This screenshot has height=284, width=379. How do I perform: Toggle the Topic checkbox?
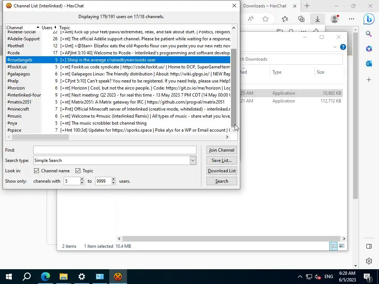(x=78, y=171)
